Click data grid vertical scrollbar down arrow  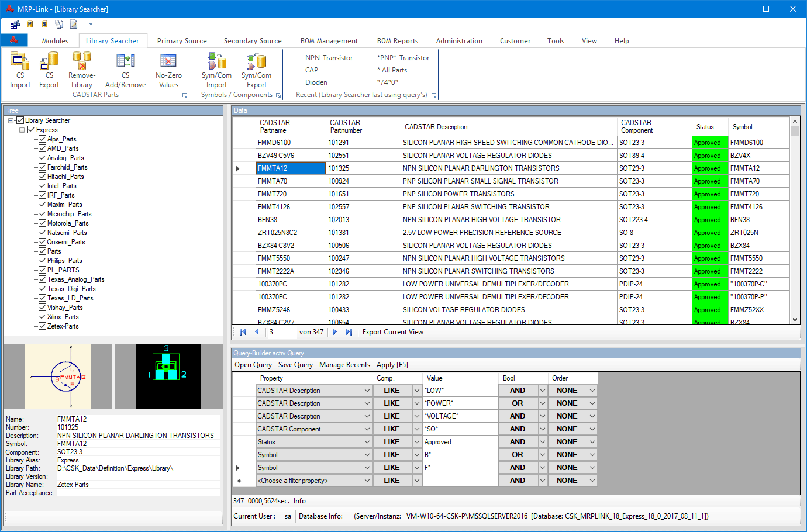tap(795, 320)
